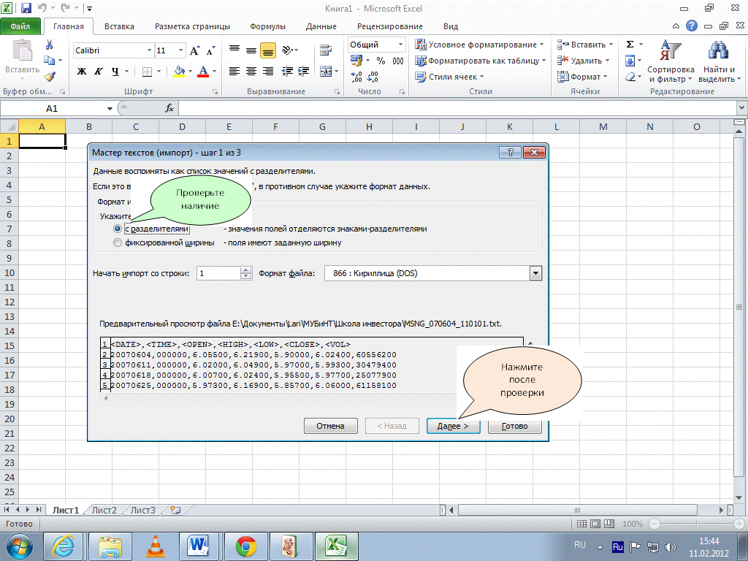This screenshot has width=748, height=561.
Task: Click the insert function fx icon
Action: click(x=169, y=108)
